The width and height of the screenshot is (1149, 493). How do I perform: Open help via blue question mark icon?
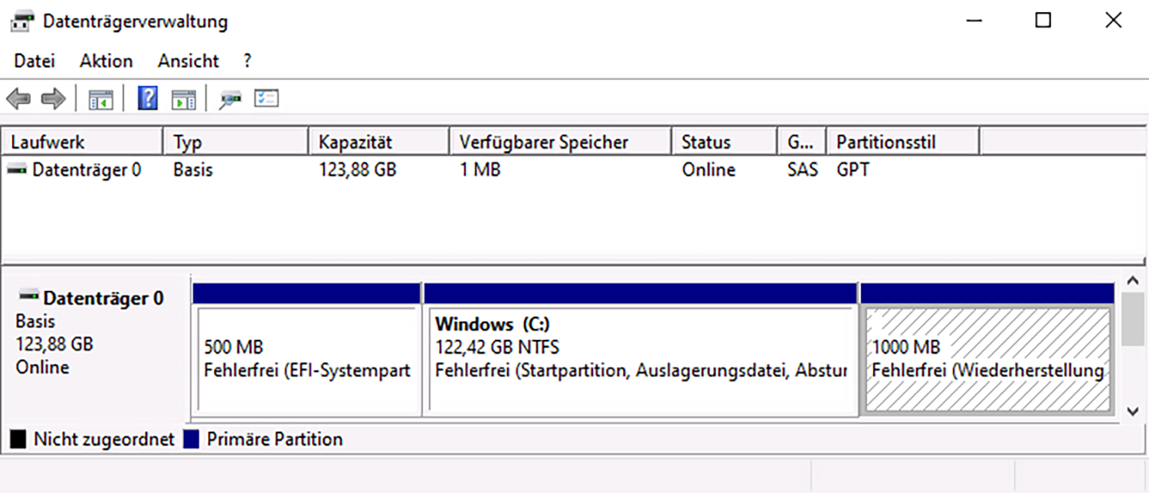147,99
